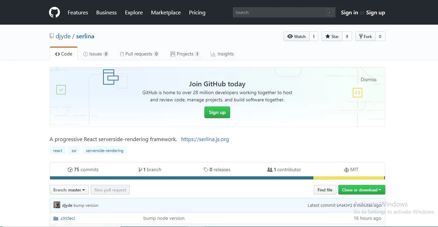The height and width of the screenshot is (227, 438).
Task: Open the react topic tag
Action: point(58,150)
